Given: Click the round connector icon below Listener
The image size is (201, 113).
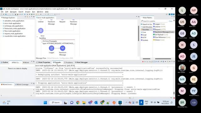Looking at the screenshot, I should (x=41, y=30).
